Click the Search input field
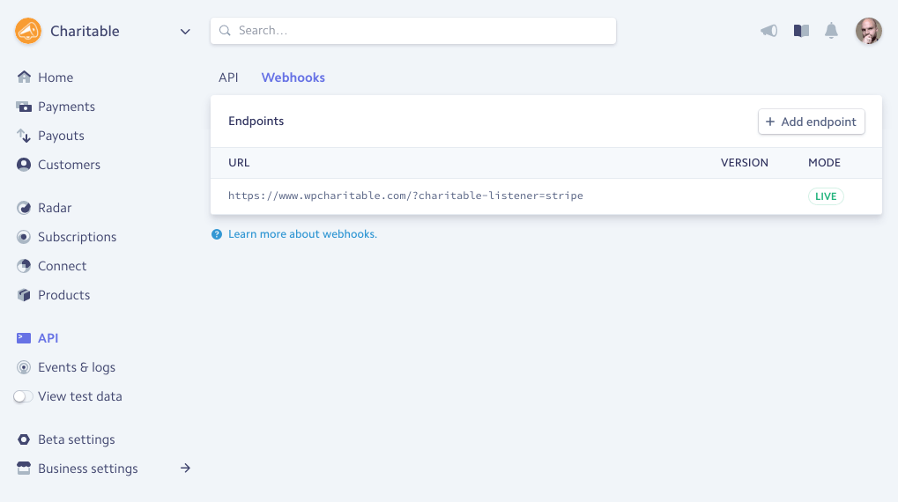Viewport: 898px width, 502px height. 412,31
